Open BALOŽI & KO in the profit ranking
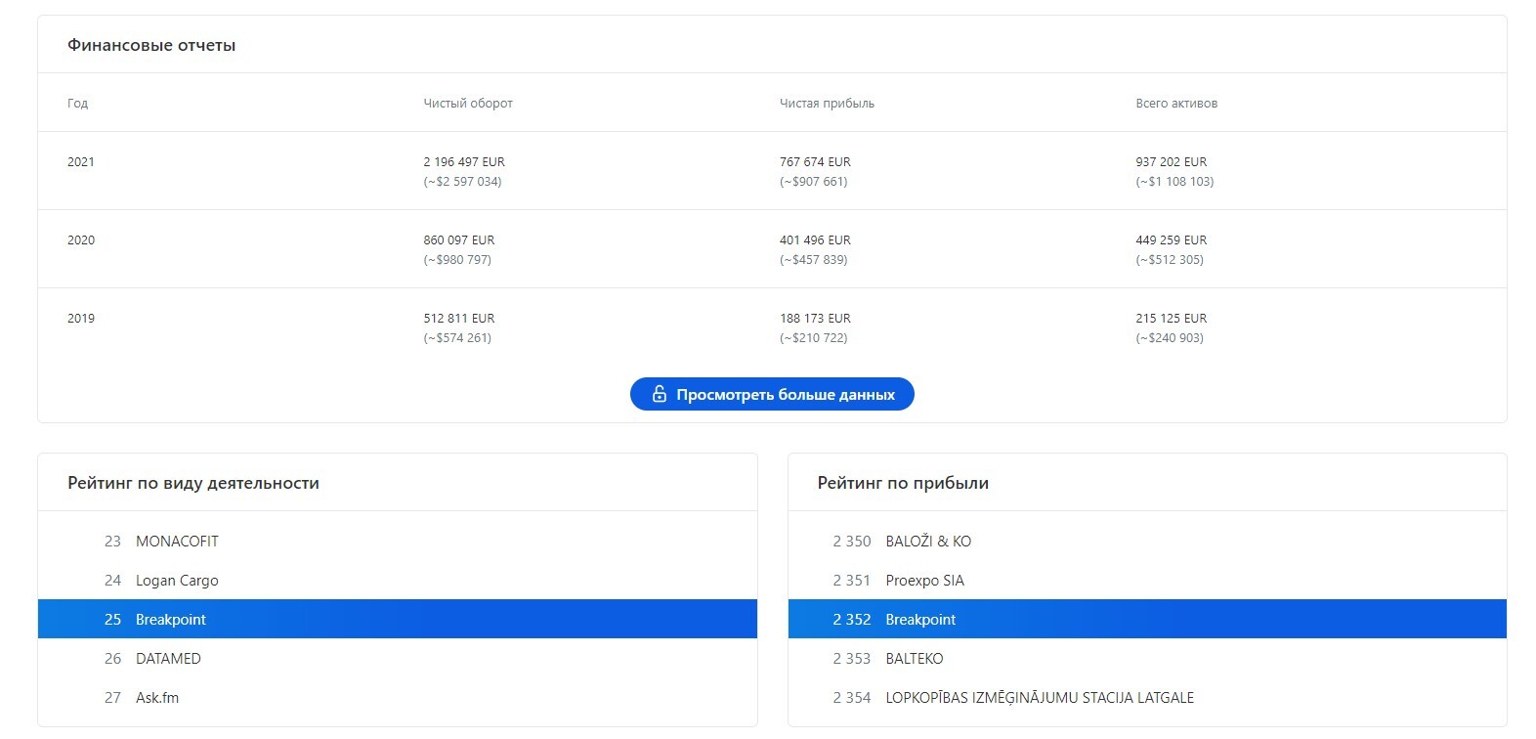 pos(927,542)
